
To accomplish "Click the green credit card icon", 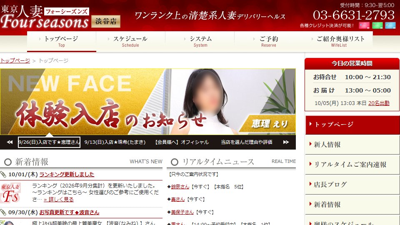I will pos(377,25).
